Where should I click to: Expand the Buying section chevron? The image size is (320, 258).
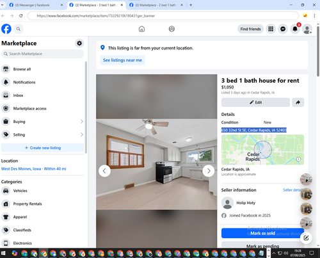(x=82, y=122)
